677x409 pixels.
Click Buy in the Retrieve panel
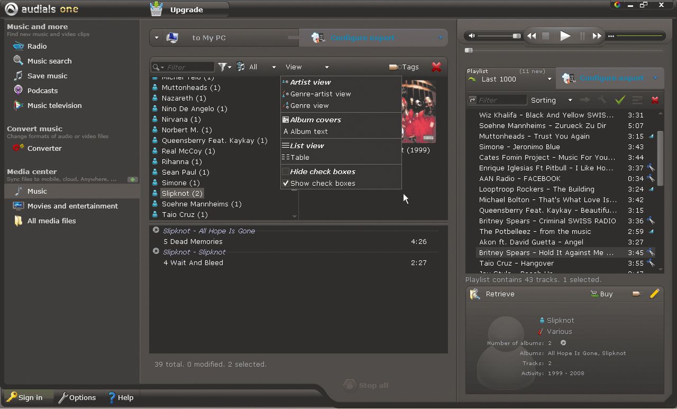tap(601, 294)
